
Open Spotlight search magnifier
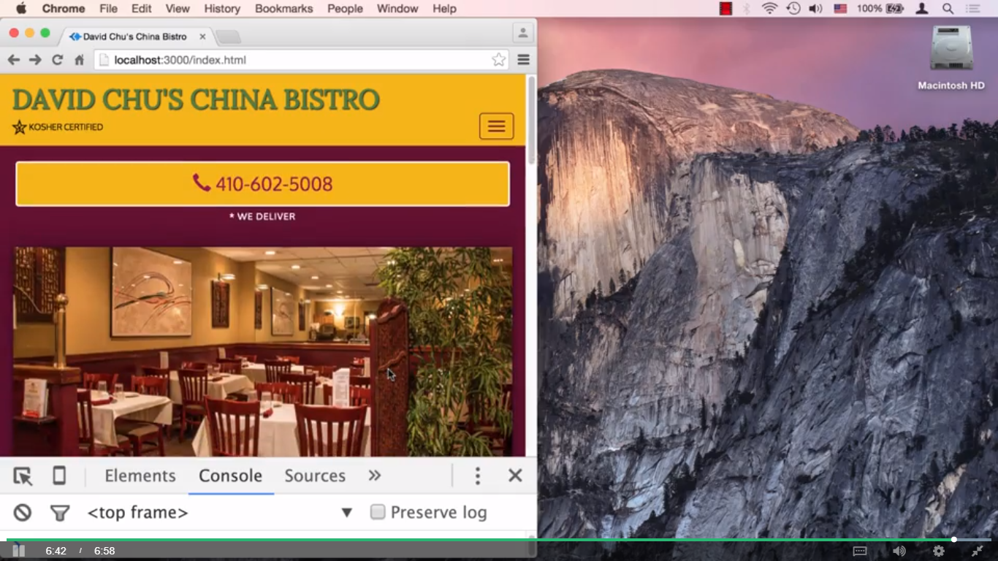pos(948,9)
